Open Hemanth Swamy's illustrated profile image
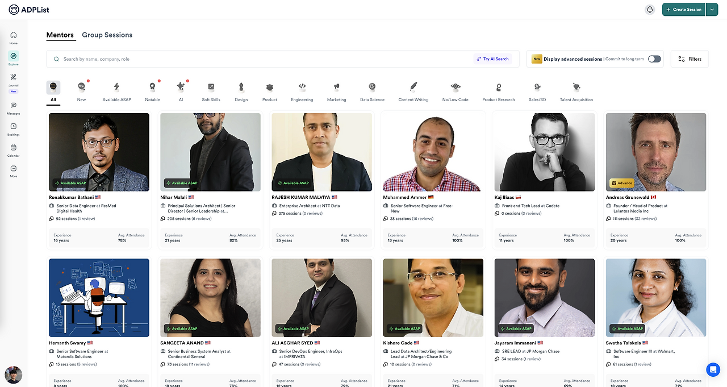This screenshot has height=387, width=727. click(x=99, y=298)
